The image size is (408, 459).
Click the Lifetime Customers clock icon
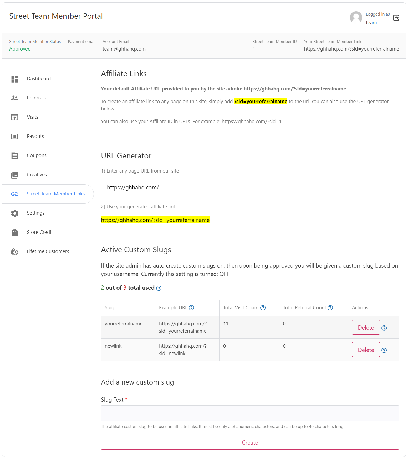(x=15, y=252)
